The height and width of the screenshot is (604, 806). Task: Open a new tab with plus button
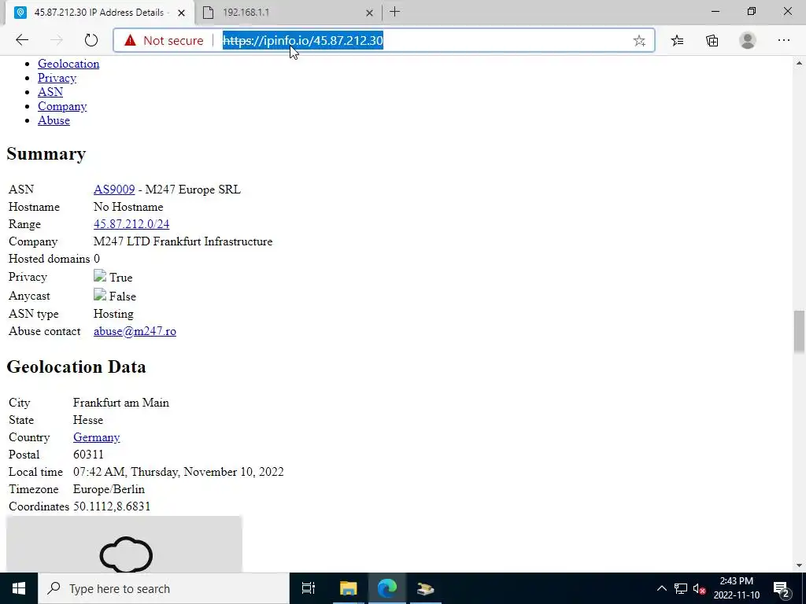(x=394, y=11)
